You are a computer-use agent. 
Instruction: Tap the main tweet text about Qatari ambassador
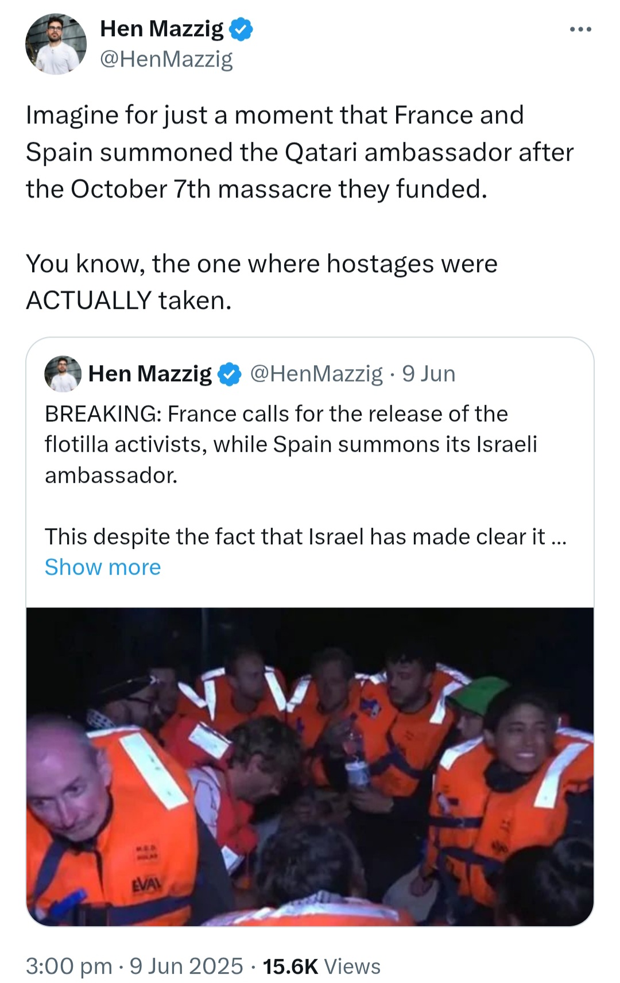pos(300,152)
